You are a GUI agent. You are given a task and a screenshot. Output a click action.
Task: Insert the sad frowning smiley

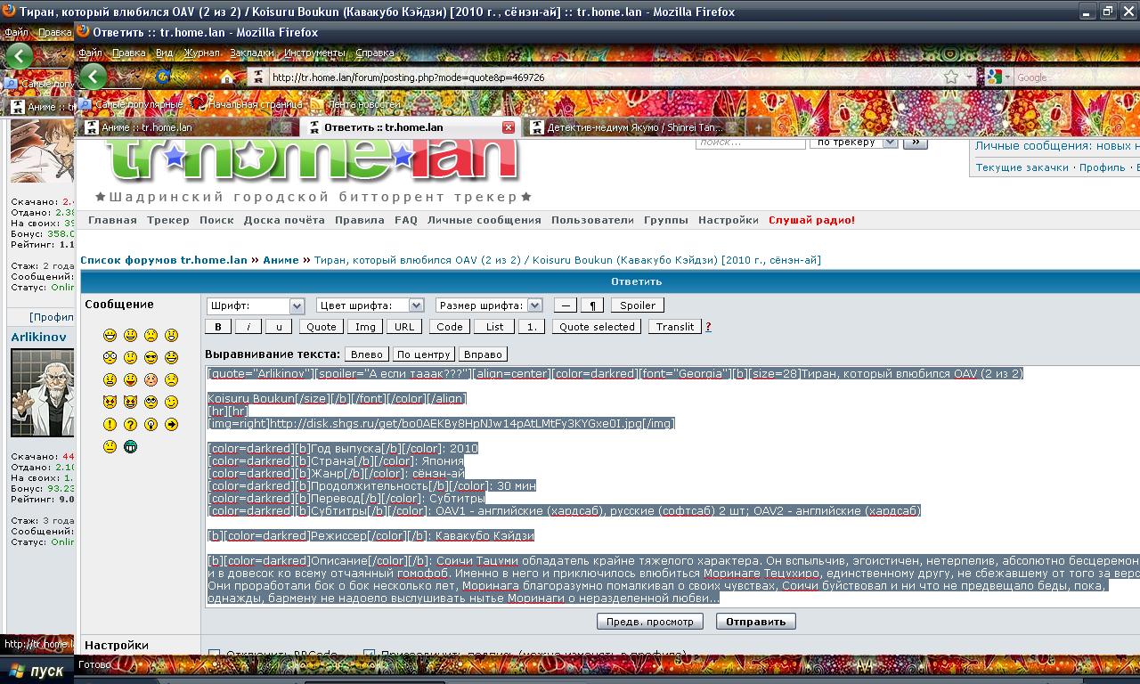point(151,336)
